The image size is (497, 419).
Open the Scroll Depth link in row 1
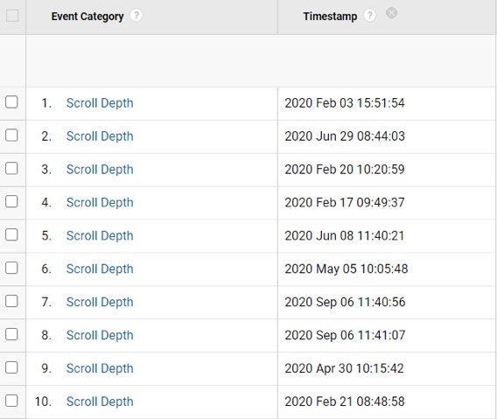(100, 103)
